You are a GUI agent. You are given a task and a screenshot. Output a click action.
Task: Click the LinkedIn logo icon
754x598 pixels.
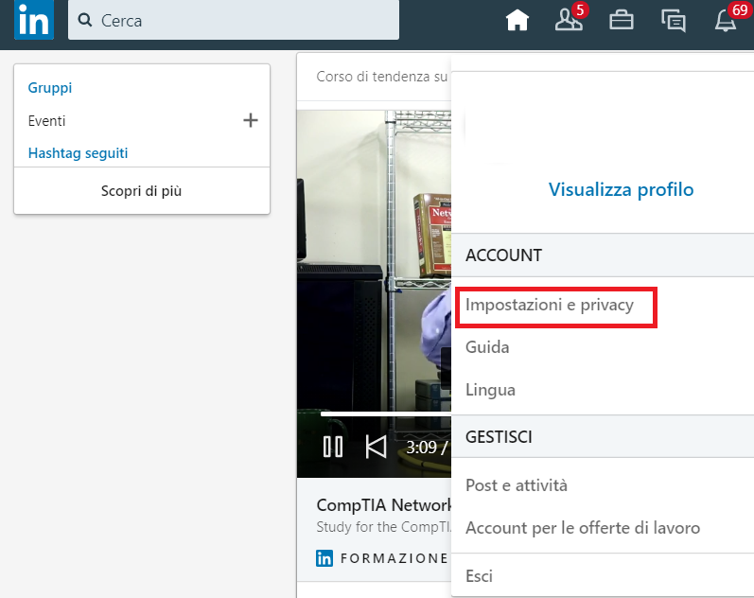coord(33,20)
